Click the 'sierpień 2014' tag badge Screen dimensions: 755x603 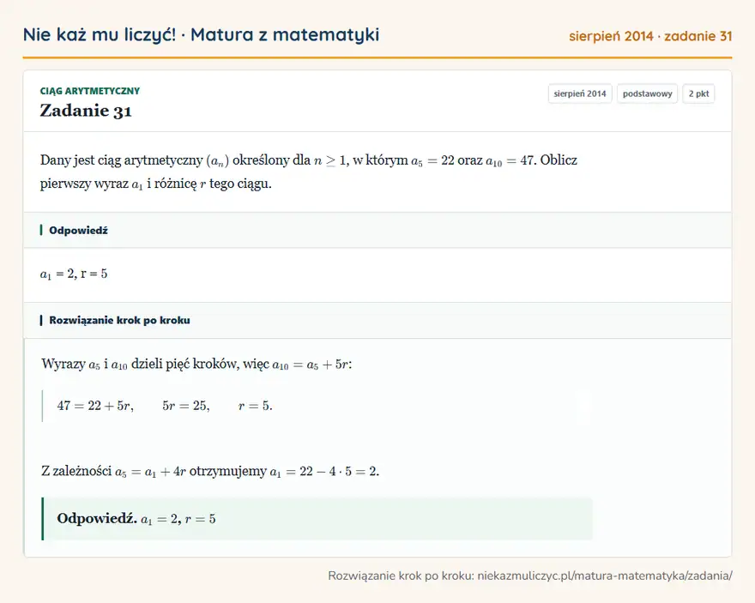click(x=580, y=93)
